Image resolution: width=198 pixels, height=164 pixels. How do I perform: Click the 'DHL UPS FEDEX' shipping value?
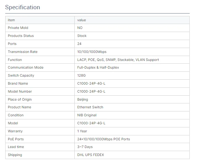tap(90, 155)
